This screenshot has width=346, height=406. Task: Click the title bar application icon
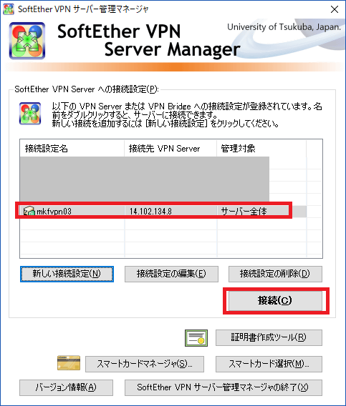click(x=8, y=9)
